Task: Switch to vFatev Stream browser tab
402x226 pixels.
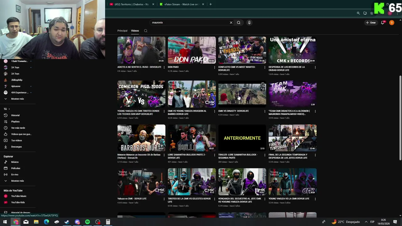Action: point(181,4)
